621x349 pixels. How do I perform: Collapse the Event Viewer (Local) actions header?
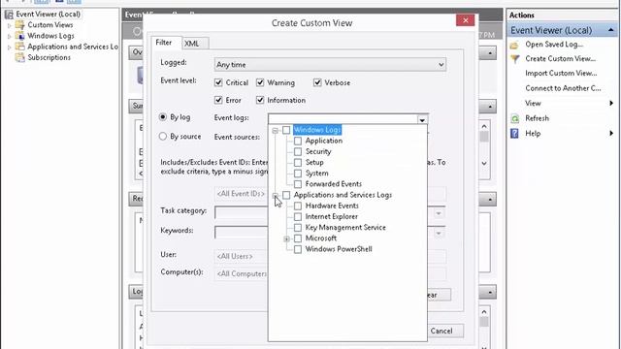(610, 30)
